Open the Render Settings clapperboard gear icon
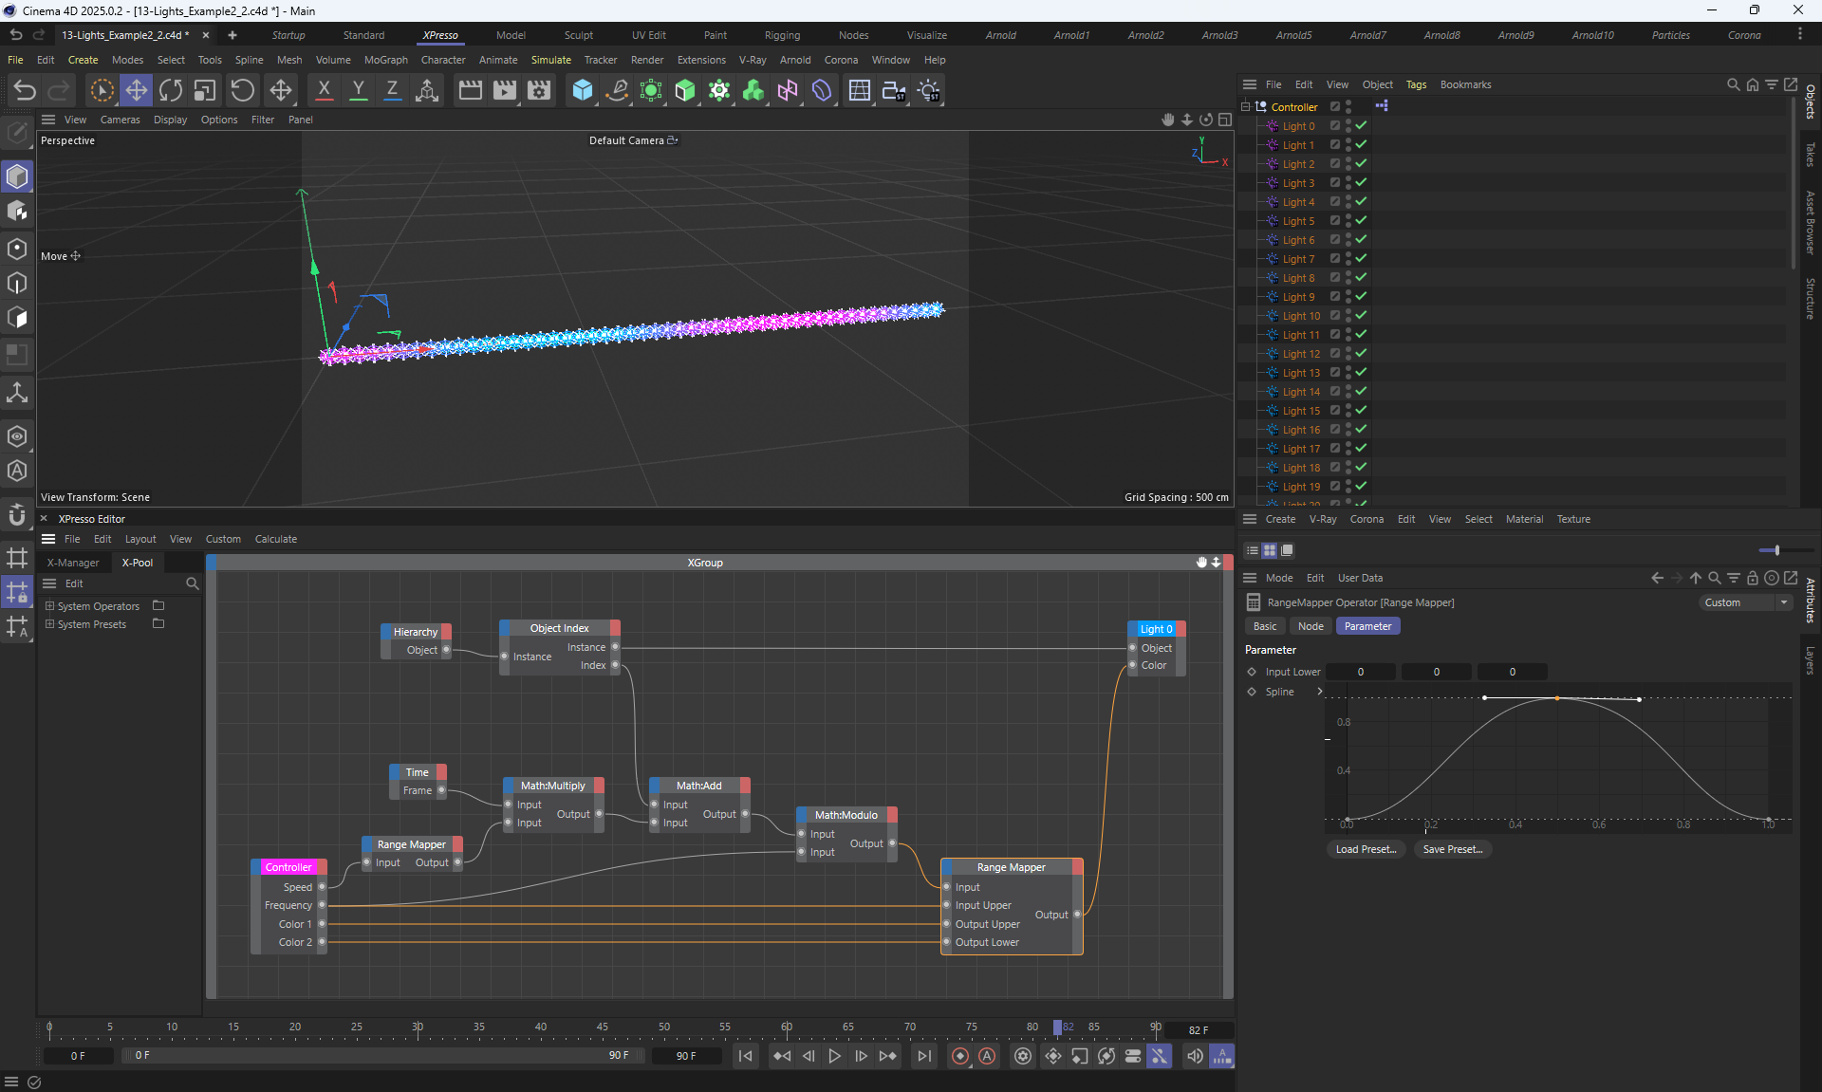Screen dimensions: 1822x1092 [x=539, y=90]
